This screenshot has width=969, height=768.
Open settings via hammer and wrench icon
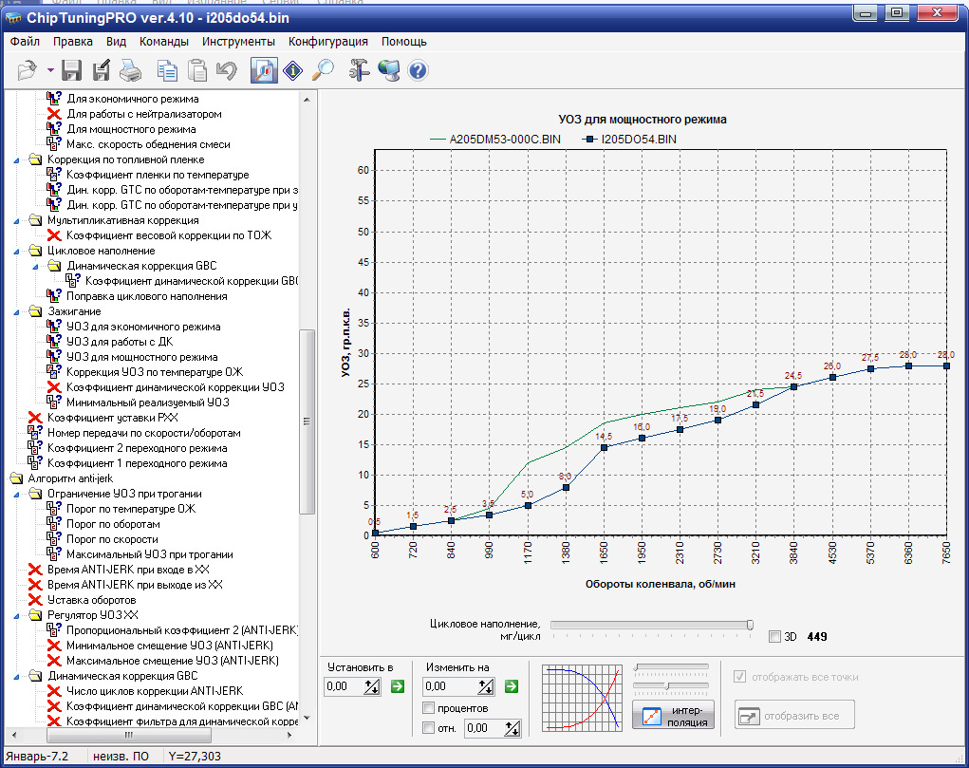(x=358, y=70)
